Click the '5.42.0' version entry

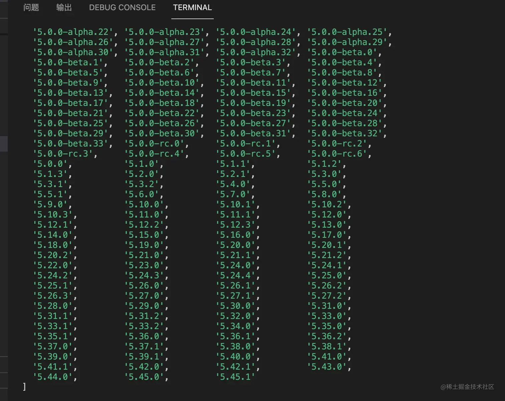144,367
